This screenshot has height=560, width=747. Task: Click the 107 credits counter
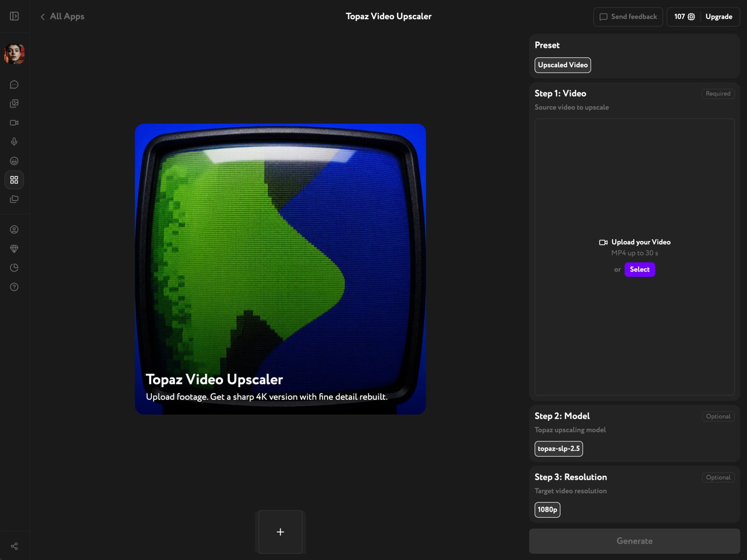tap(679, 17)
